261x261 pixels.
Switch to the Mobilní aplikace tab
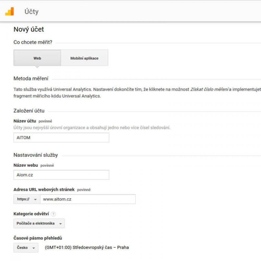click(84, 58)
